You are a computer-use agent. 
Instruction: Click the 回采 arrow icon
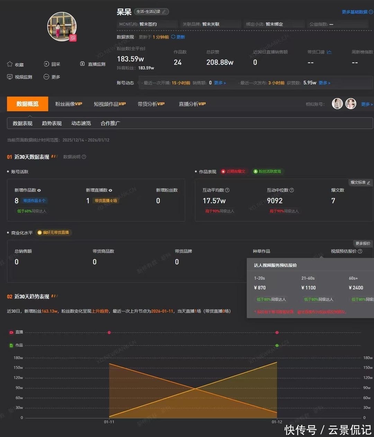click(46, 64)
